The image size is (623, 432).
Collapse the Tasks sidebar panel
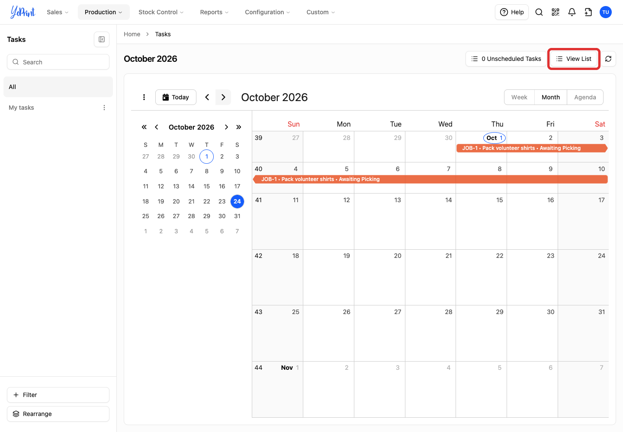click(102, 39)
